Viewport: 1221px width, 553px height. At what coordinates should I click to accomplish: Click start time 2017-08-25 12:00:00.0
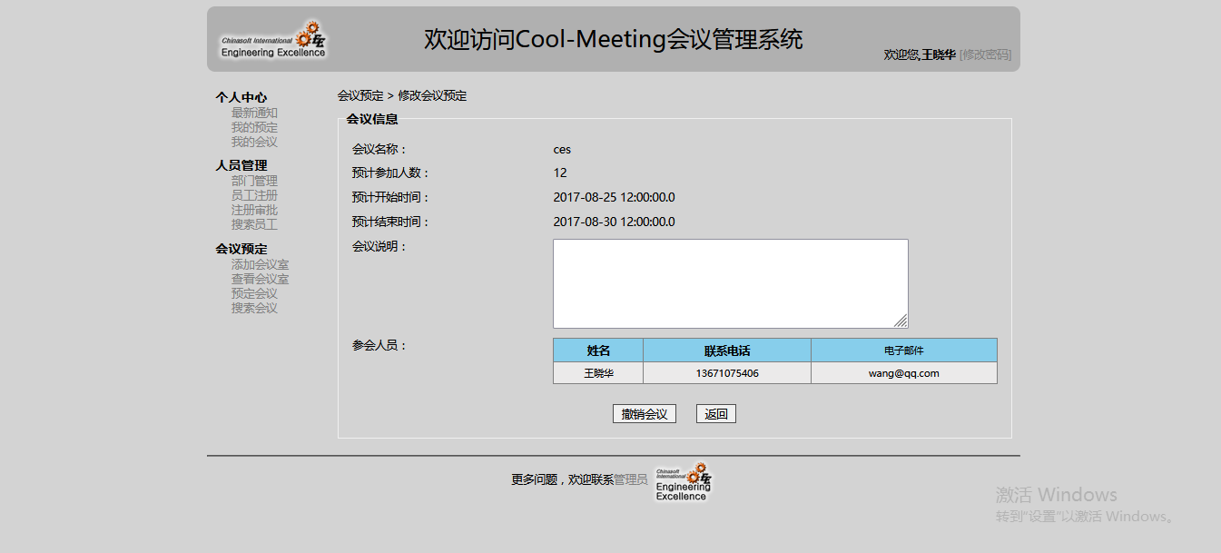tap(614, 198)
